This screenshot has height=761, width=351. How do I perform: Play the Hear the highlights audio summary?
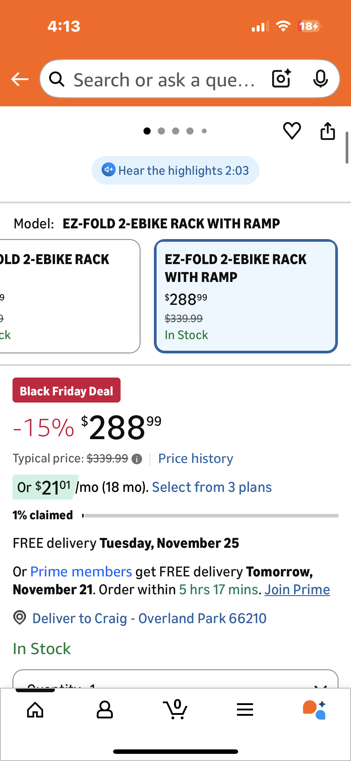[175, 170]
